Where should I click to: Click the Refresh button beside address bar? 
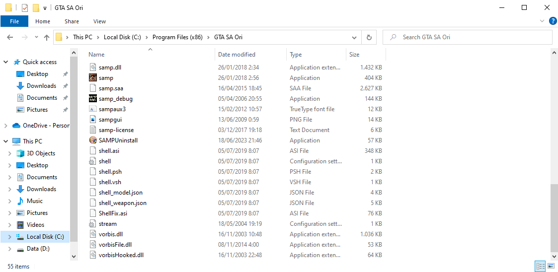tap(369, 37)
